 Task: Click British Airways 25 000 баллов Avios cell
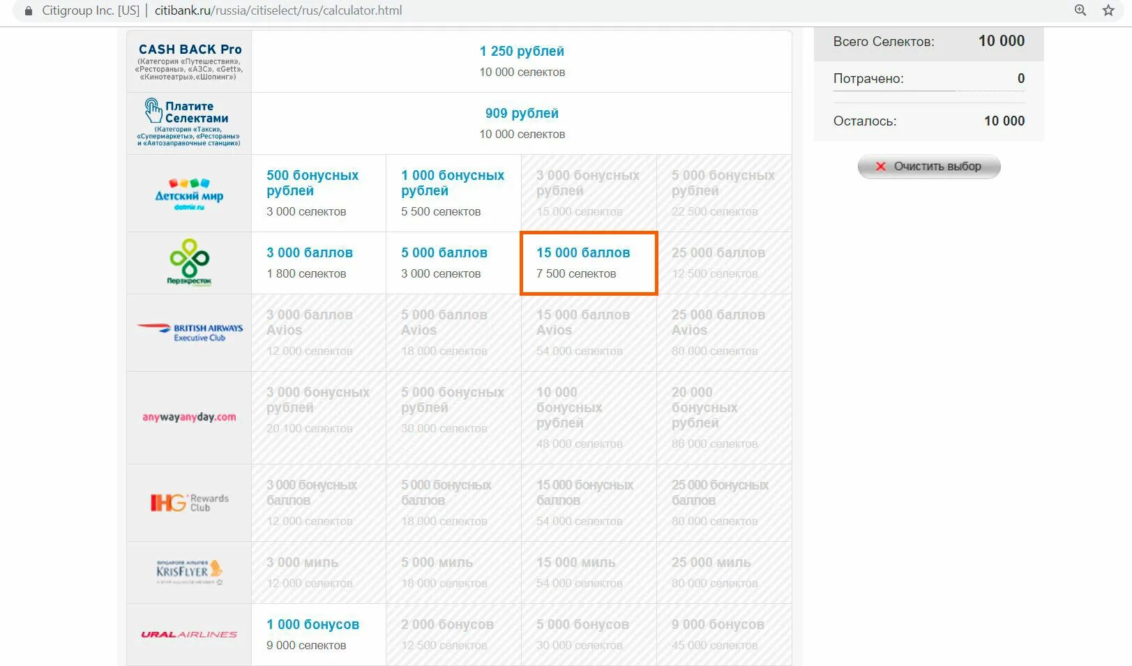click(724, 333)
